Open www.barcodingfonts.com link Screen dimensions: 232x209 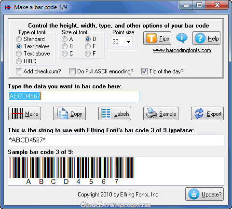tap(182, 51)
